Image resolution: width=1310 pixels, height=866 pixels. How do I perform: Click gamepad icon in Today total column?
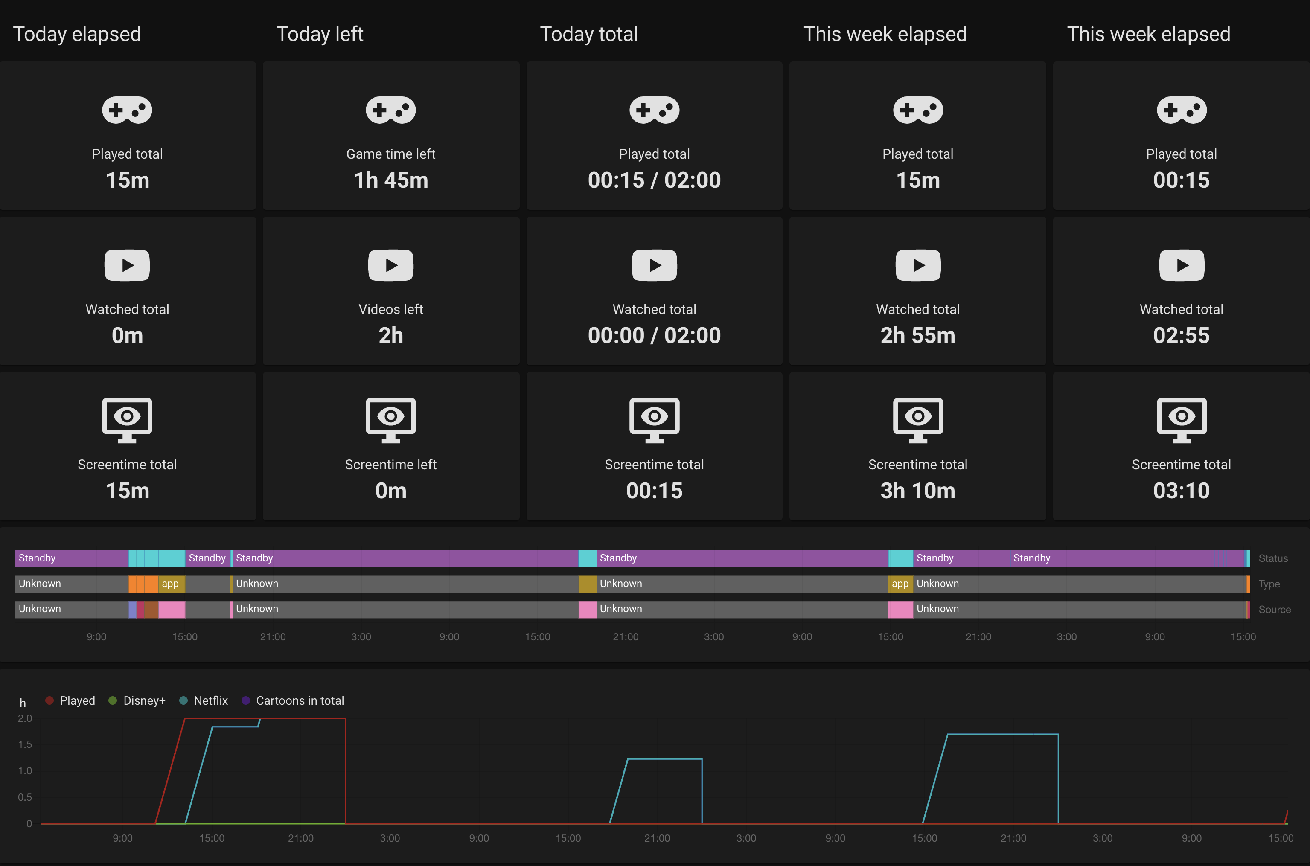(654, 110)
